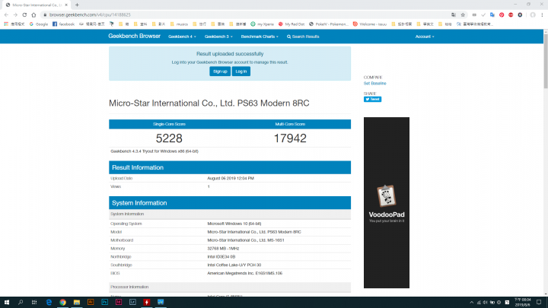Go to the Geekbench Browser home
Image resolution: width=548 pixels, height=308 pixels.
(x=134, y=36)
